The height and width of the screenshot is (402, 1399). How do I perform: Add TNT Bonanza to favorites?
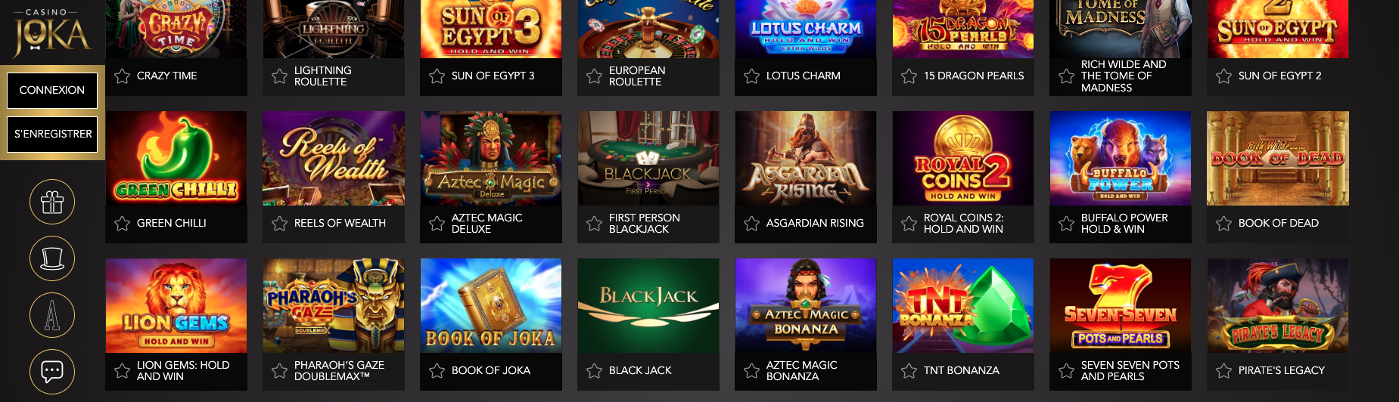tap(909, 371)
